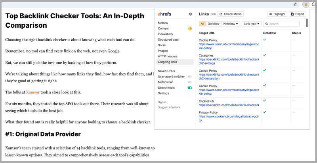
Task: Bookmark the page with the star icon
Action: coord(295,4)
